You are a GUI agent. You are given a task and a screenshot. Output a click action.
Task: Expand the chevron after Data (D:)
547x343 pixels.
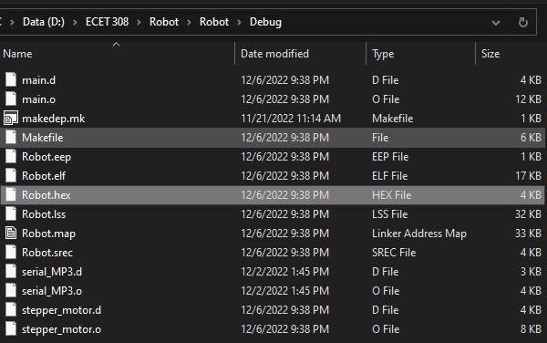tap(75, 22)
